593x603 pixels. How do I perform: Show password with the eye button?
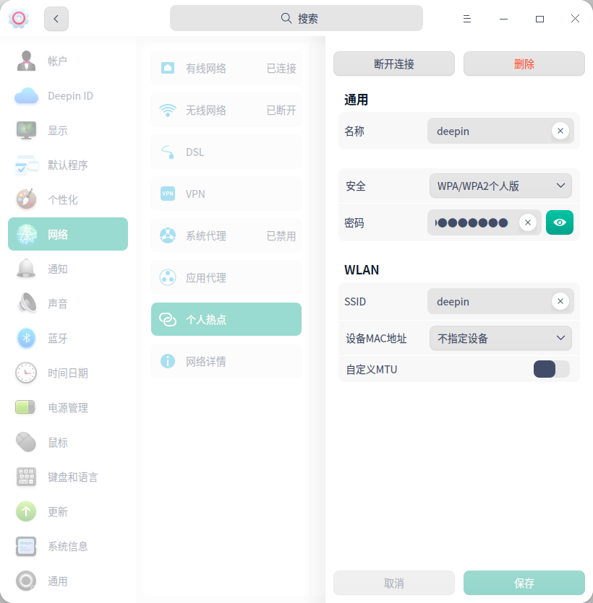point(560,222)
